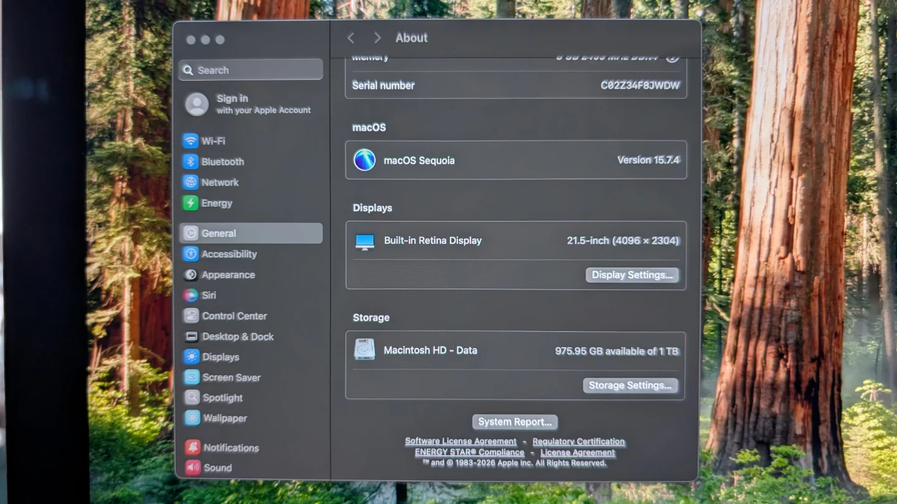
Task: Select Appearance label in sidebar
Action: point(229,274)
